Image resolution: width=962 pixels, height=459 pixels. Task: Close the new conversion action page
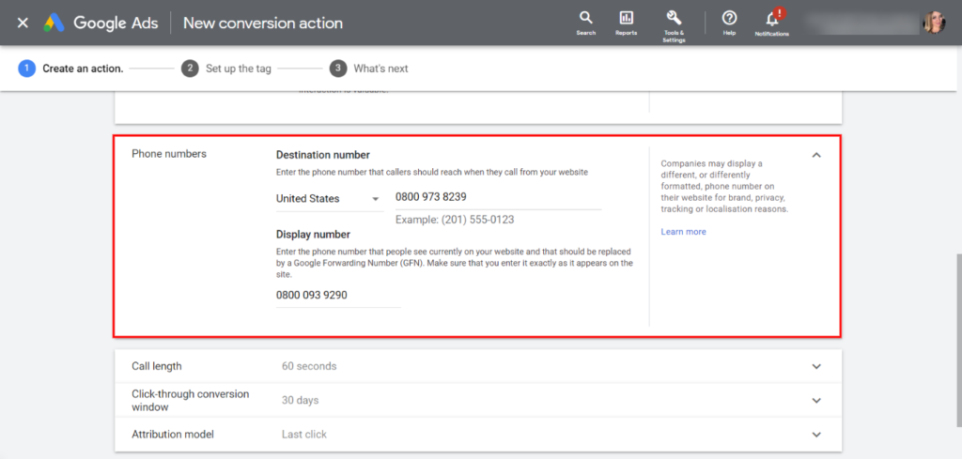[x=23, y=23]
